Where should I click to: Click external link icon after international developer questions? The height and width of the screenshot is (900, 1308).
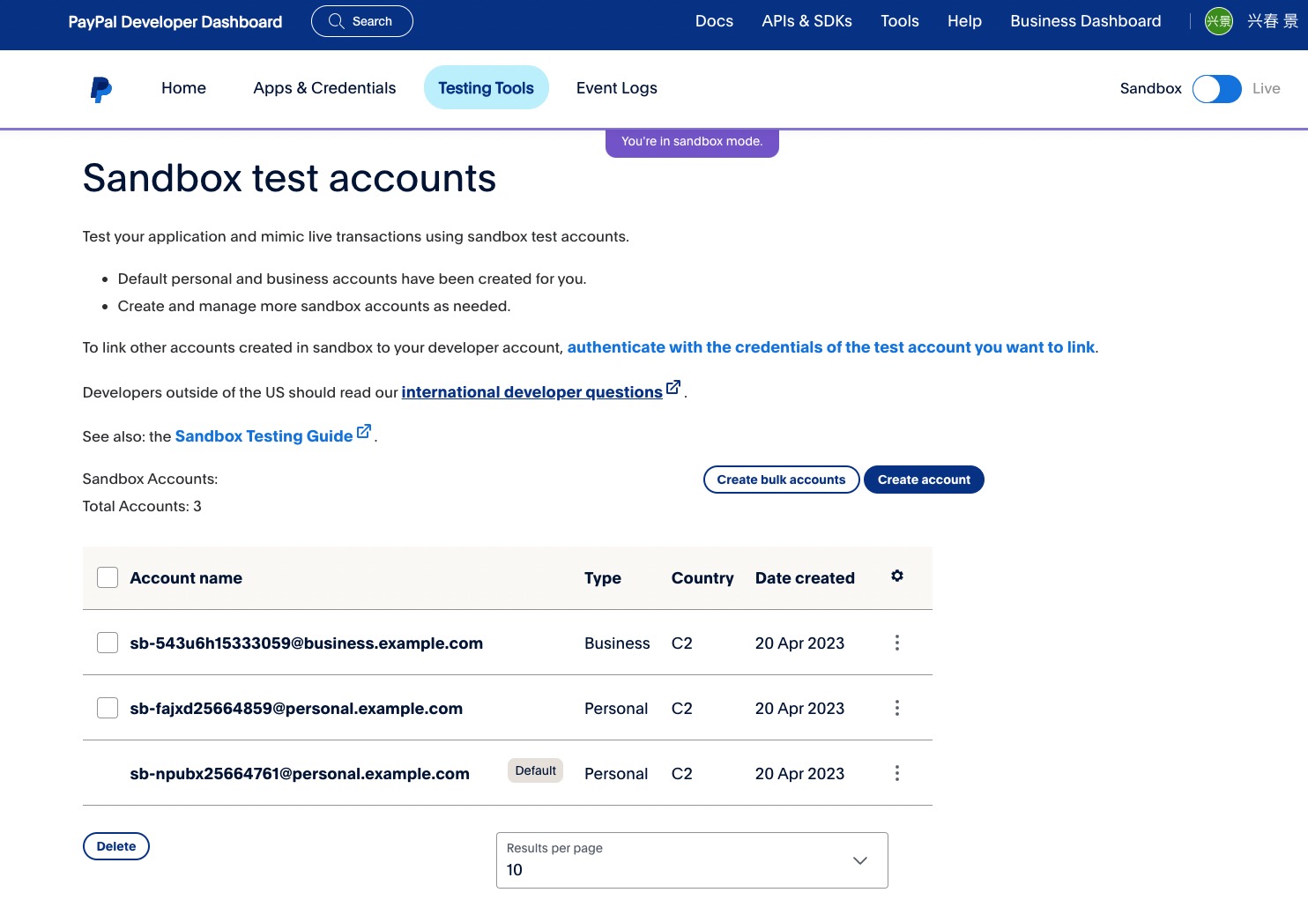(673, 387)
